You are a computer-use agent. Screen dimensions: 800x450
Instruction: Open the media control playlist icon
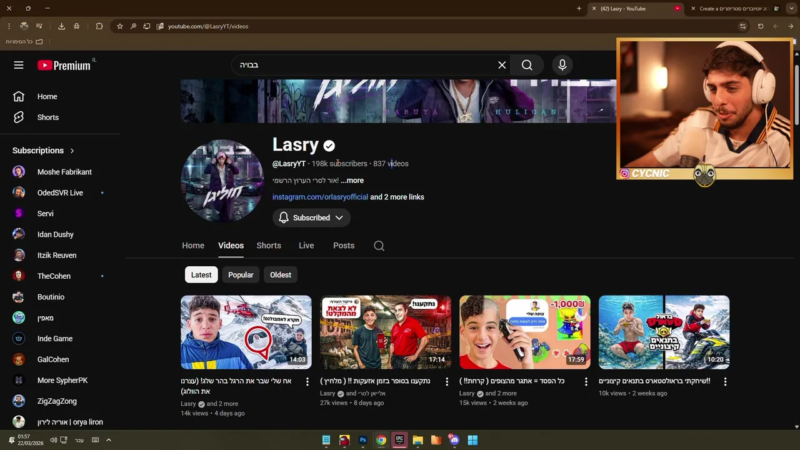point(39,26)
